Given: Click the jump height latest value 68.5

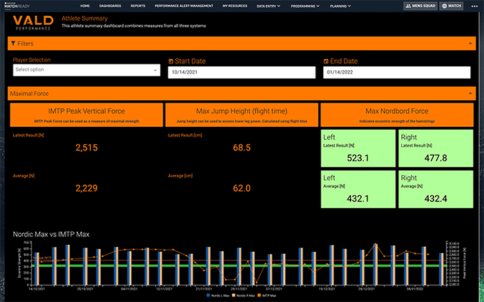Looking at the screenshot, I should (242, 148).
